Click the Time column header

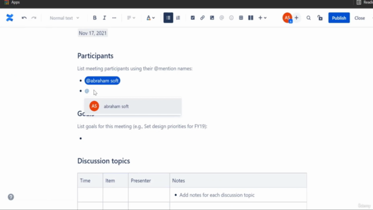tap(90, 180)
